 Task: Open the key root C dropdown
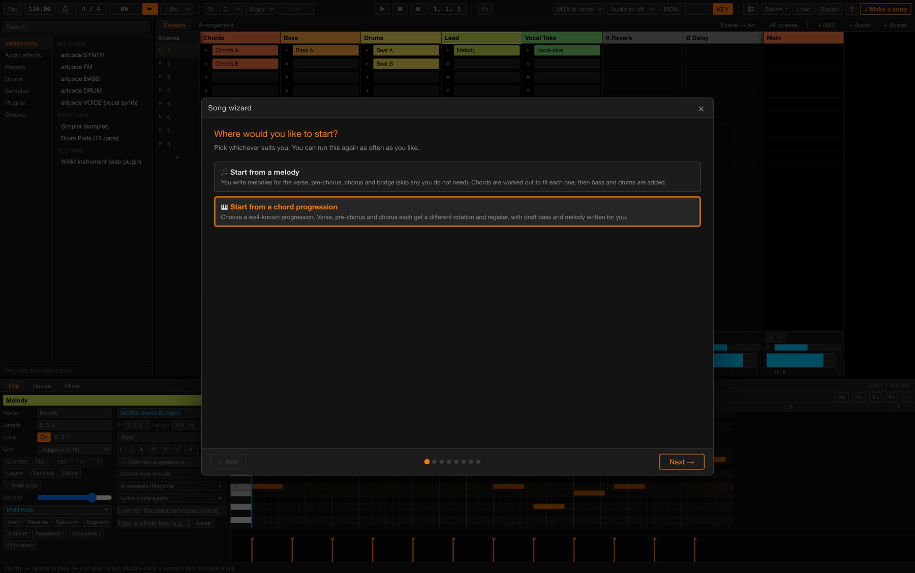tap(231, 9)
